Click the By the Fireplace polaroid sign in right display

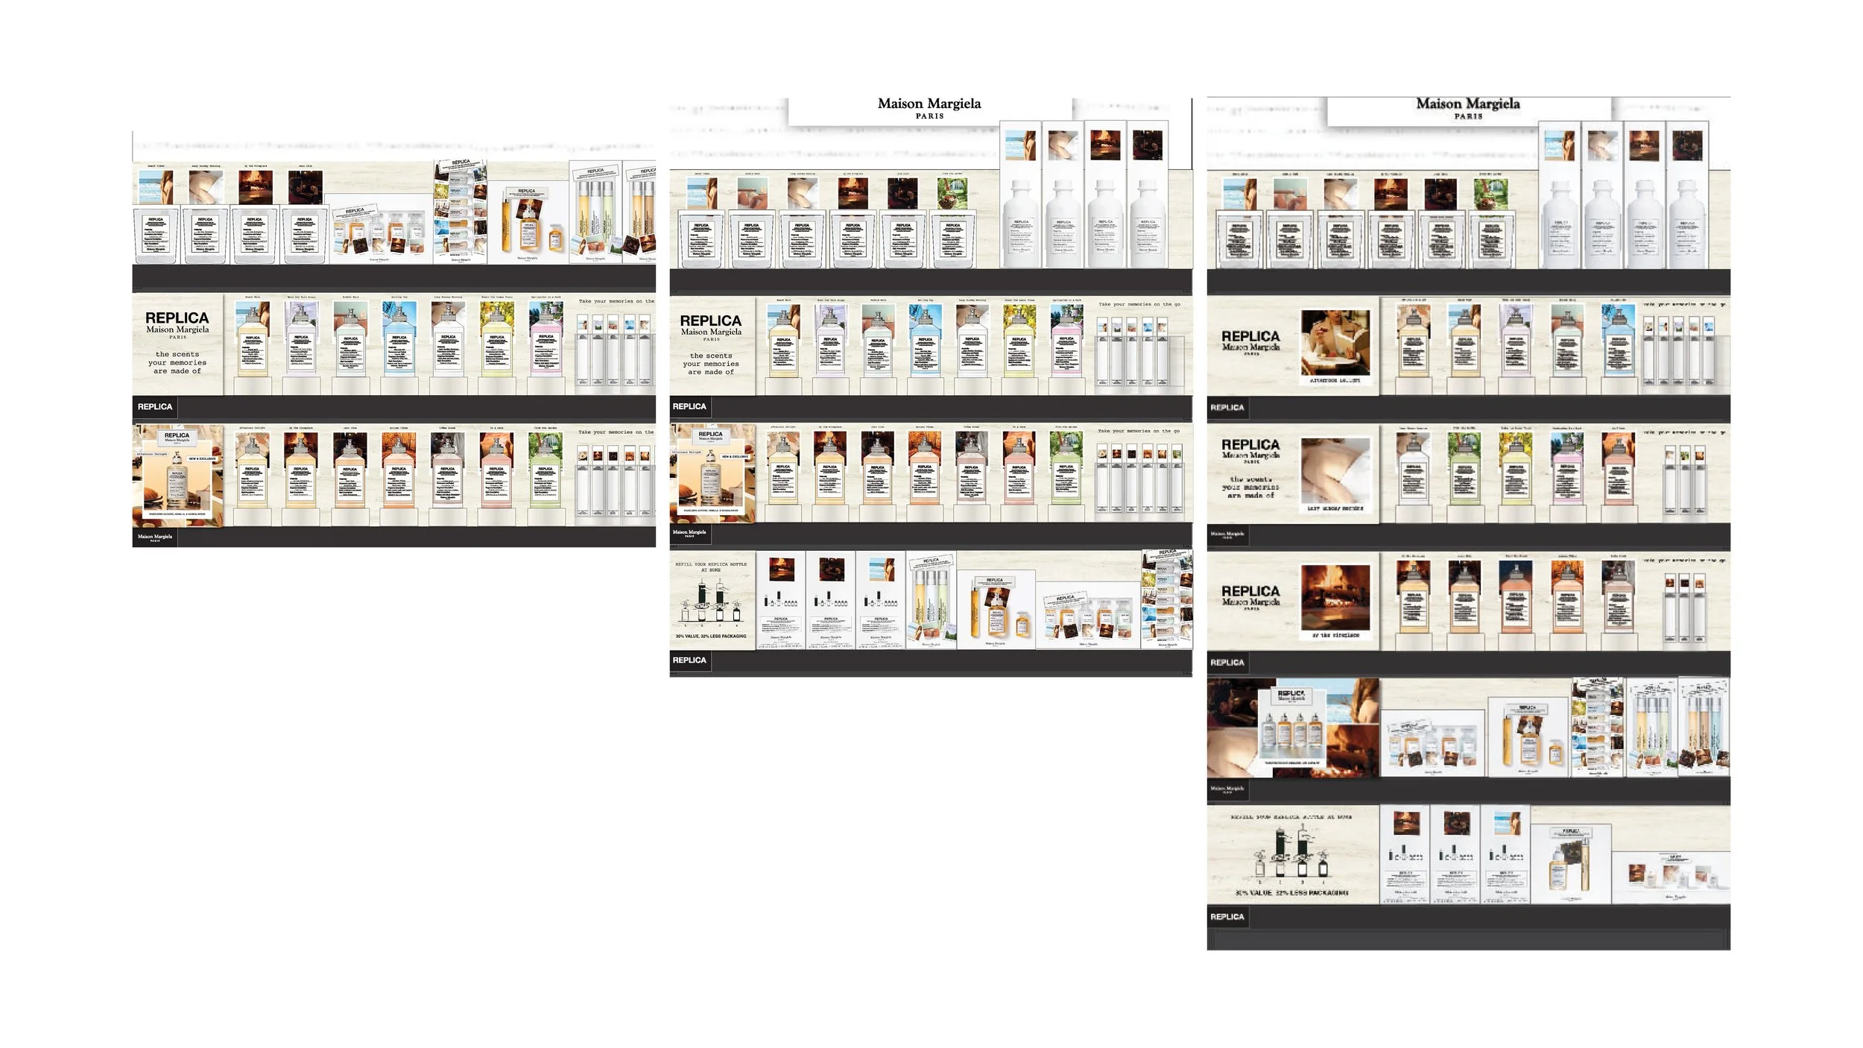tap(1335, 601)
